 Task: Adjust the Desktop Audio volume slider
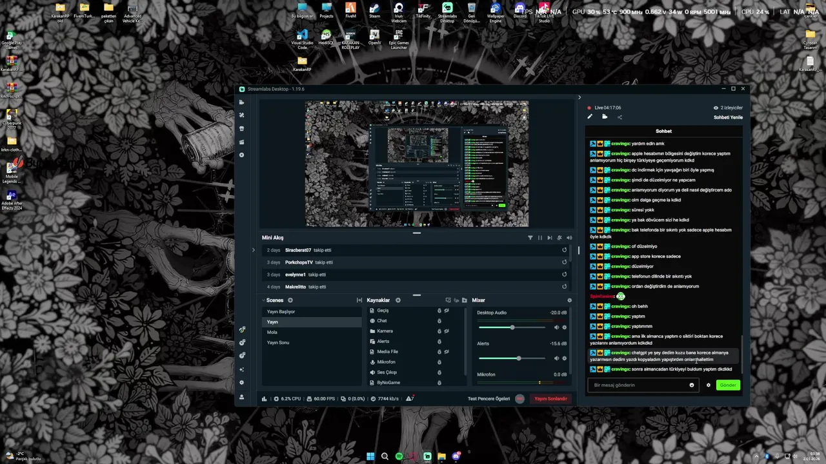[514, 327]
